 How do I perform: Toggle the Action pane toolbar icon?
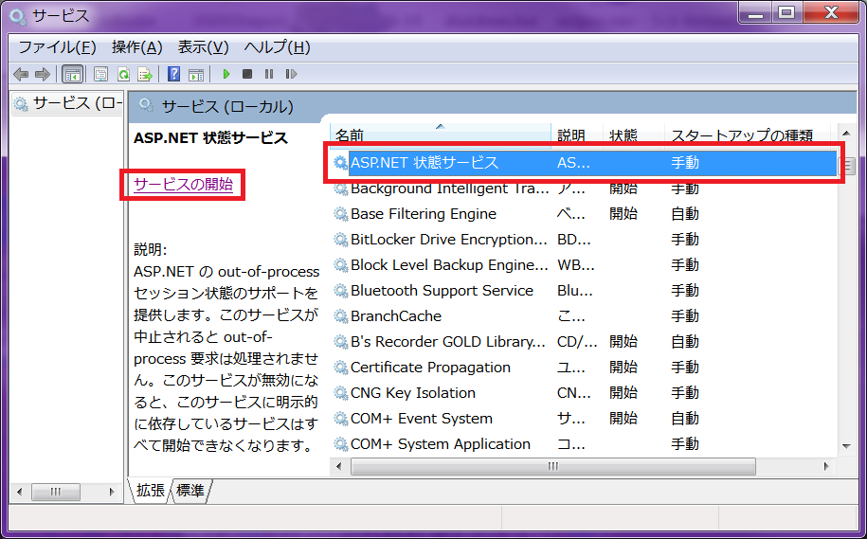[196, 74]
